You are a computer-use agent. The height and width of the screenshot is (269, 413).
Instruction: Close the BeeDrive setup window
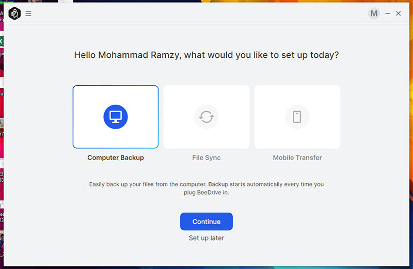point(399,13)
